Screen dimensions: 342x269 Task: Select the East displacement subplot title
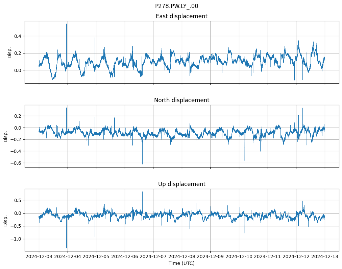click(181, 16)
